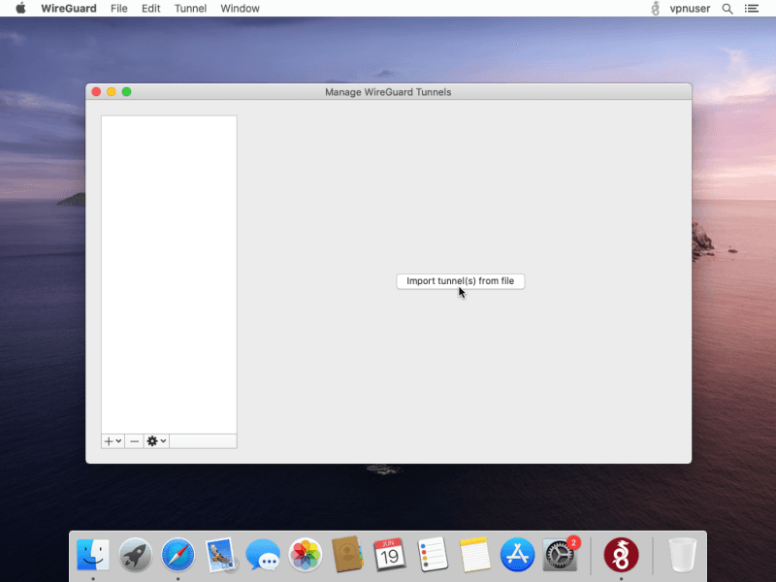Open Photos app in the Dock
Screen dimensions: 776x582
click(x=306, y=555)
